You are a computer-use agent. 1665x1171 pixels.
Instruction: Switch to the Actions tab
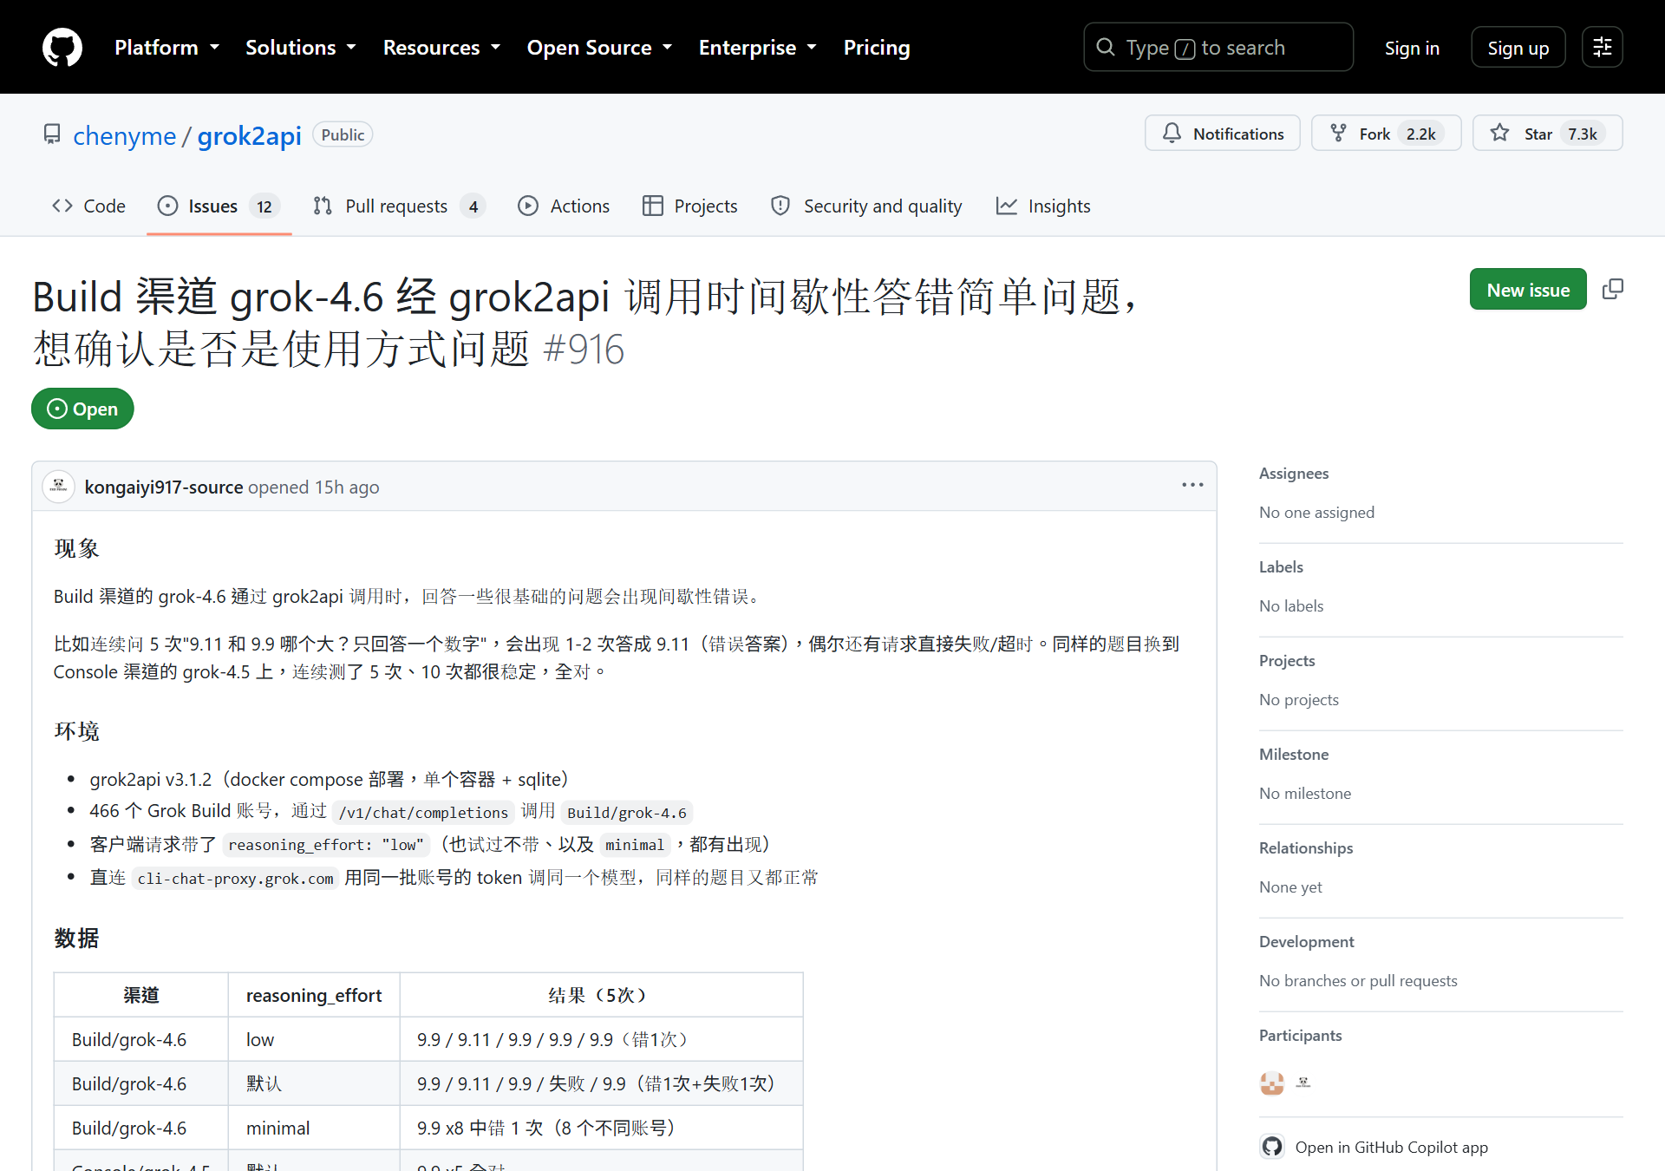point(564,206)
